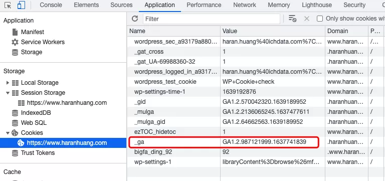
Task: Switch to the Security tab
Action: tap(354, 5)
